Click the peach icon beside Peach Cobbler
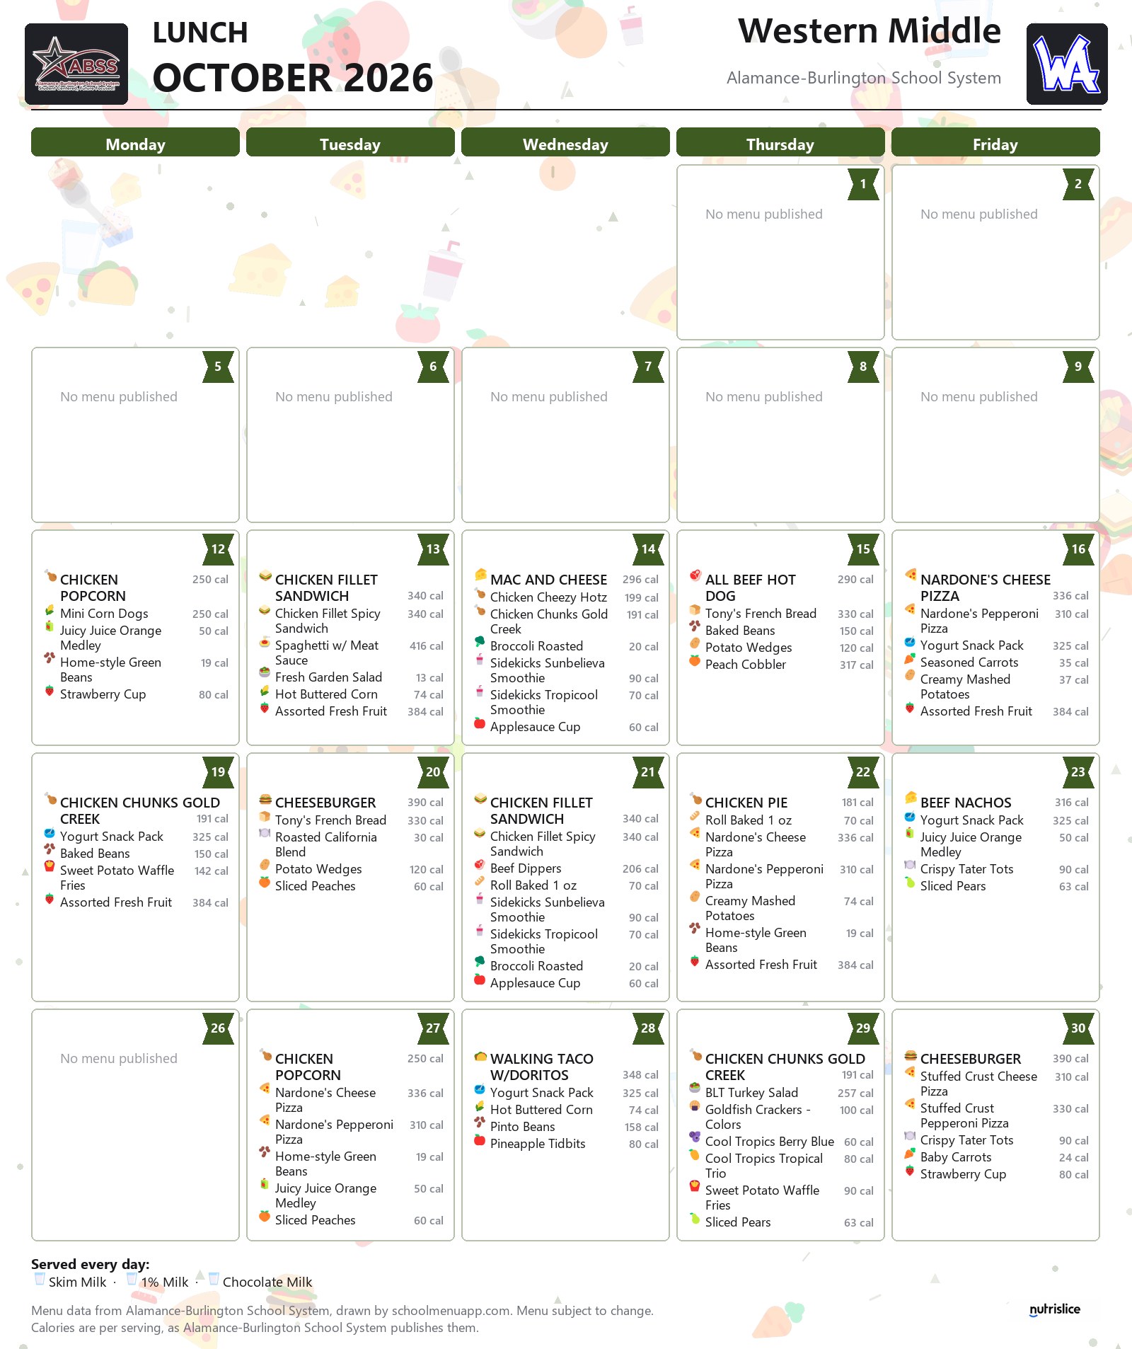Image resolution: width=1132 pixels, height=1349 pixels. [695, 661]
